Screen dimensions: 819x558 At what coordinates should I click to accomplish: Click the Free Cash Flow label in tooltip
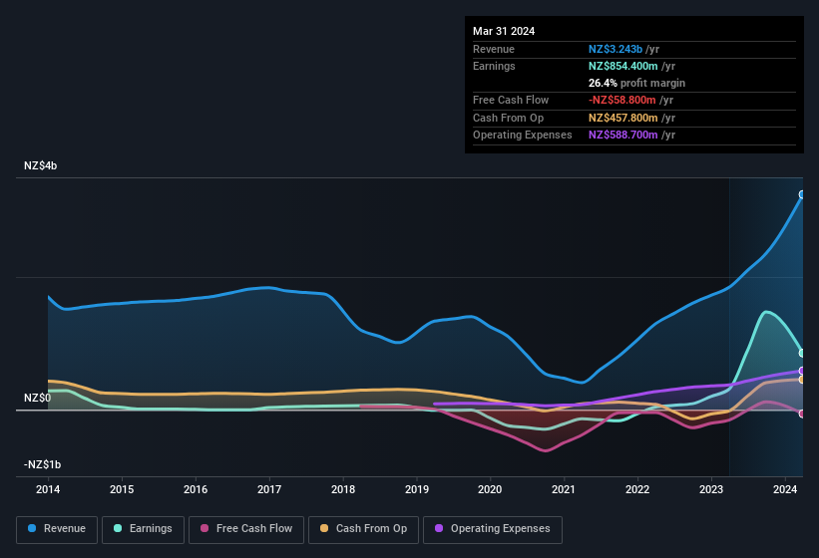point(511,100)
